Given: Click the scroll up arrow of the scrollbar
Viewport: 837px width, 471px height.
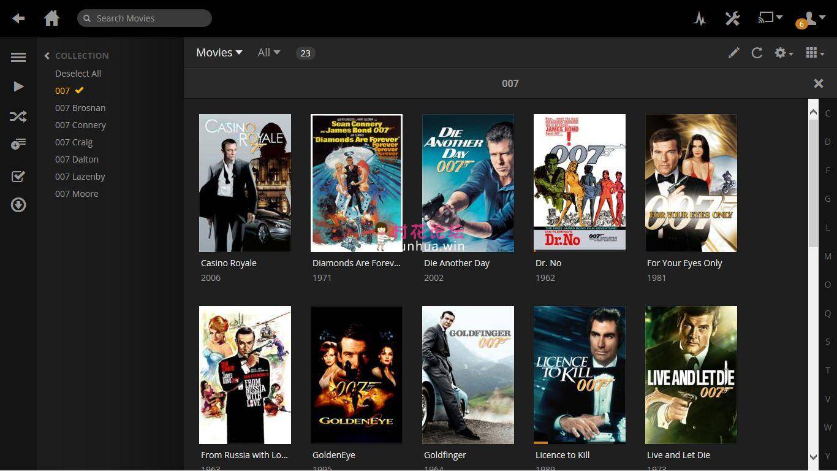Looking at the screenshot, I should (813, 112).
